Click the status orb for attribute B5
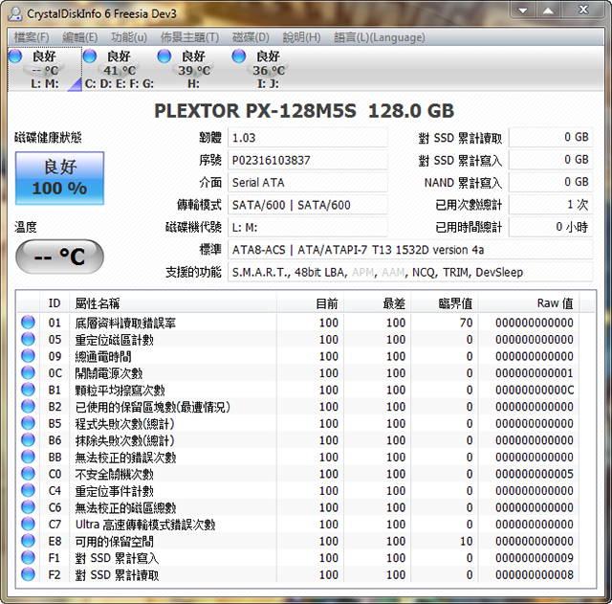This screenshot has width=612, height=604. point(28,423)
